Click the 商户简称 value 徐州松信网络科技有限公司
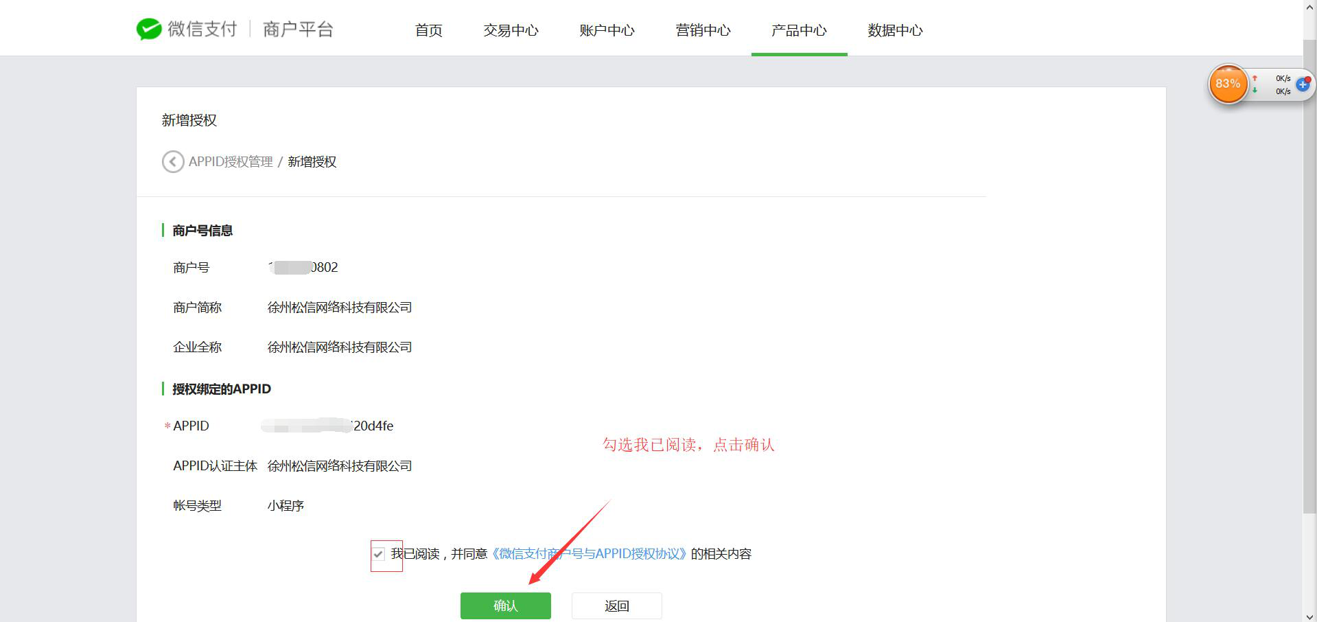1317x622 pixels. (340, 307)
